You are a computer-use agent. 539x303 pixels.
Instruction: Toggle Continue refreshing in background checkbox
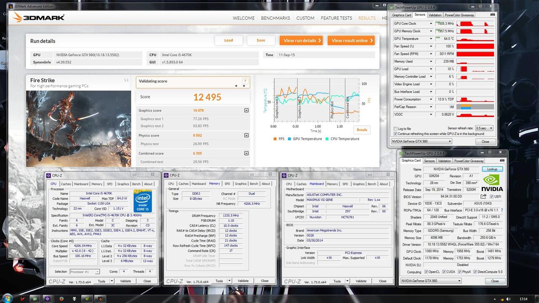click(395, 134)
